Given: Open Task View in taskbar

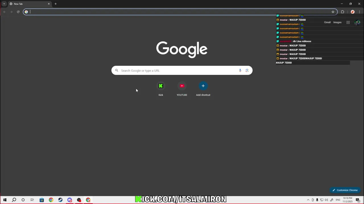Looking at the screenshot, I should coord(32,200).
